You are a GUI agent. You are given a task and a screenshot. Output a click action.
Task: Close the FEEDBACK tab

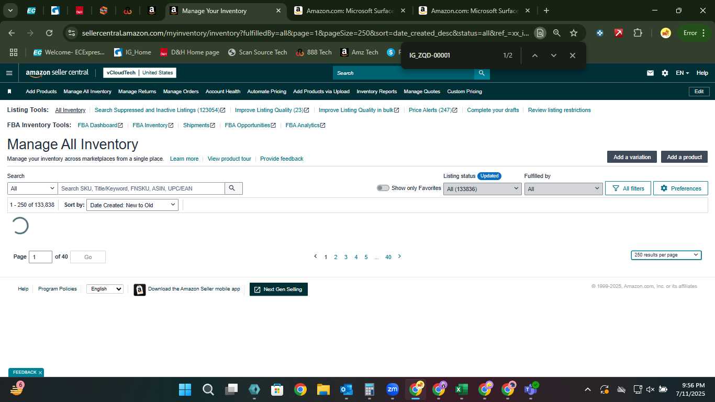(x=40, y=373)
